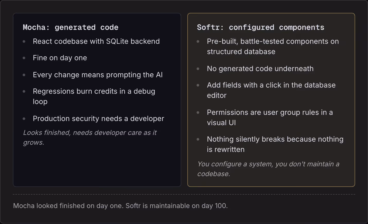Click footer 'Mocha looked finished on day one'
The image size is (368, 224).
[120, 206]
